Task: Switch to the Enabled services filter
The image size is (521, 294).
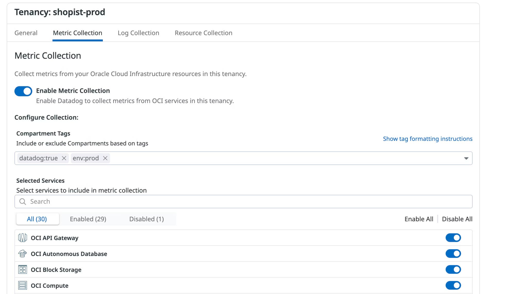Action: 88,219
